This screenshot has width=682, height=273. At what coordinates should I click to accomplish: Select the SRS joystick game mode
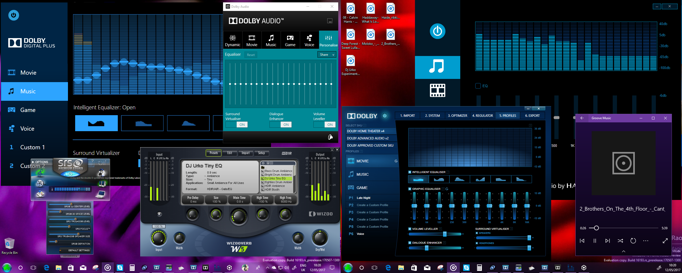(40, 194)
